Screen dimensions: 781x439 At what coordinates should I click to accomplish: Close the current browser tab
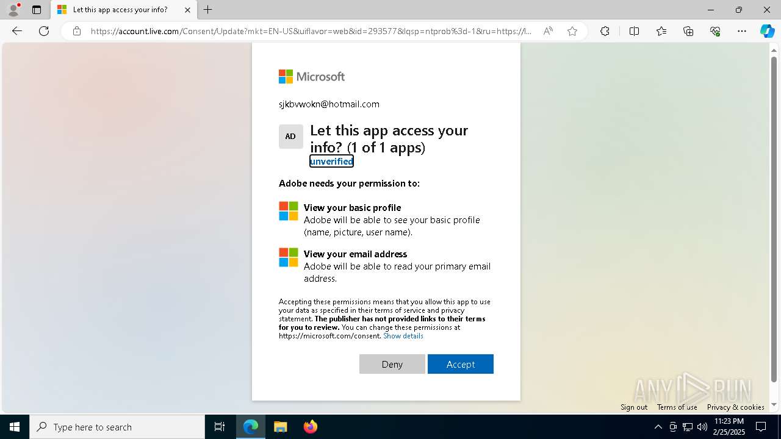point(188,10)
